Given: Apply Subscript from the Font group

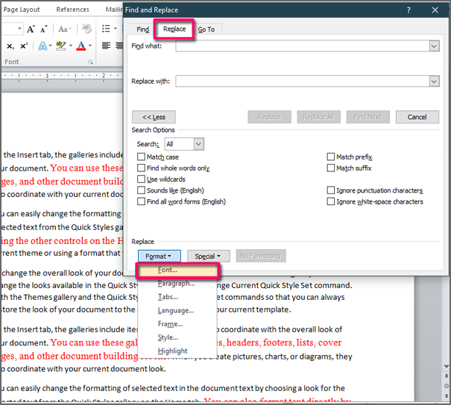Looking at the screenshot, I should [x=10, y=46].
